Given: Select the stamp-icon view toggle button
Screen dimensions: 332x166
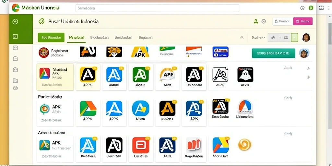Looking at the screenshot, I should coord(286,38).
